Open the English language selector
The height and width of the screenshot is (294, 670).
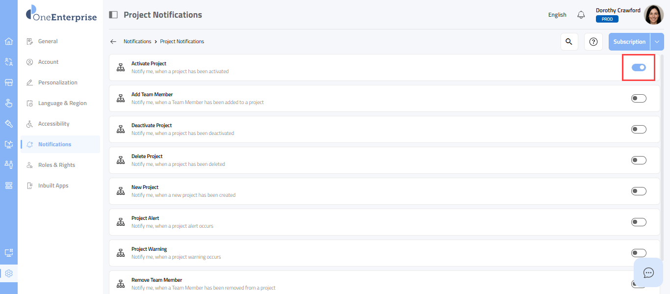click(557, 15)
